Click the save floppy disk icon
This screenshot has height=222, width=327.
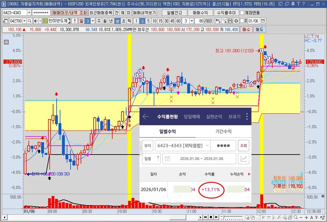230,21
